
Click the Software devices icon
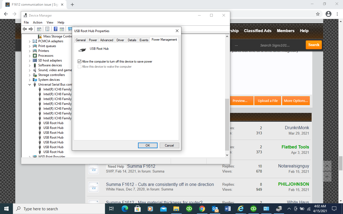coord(35,65)
